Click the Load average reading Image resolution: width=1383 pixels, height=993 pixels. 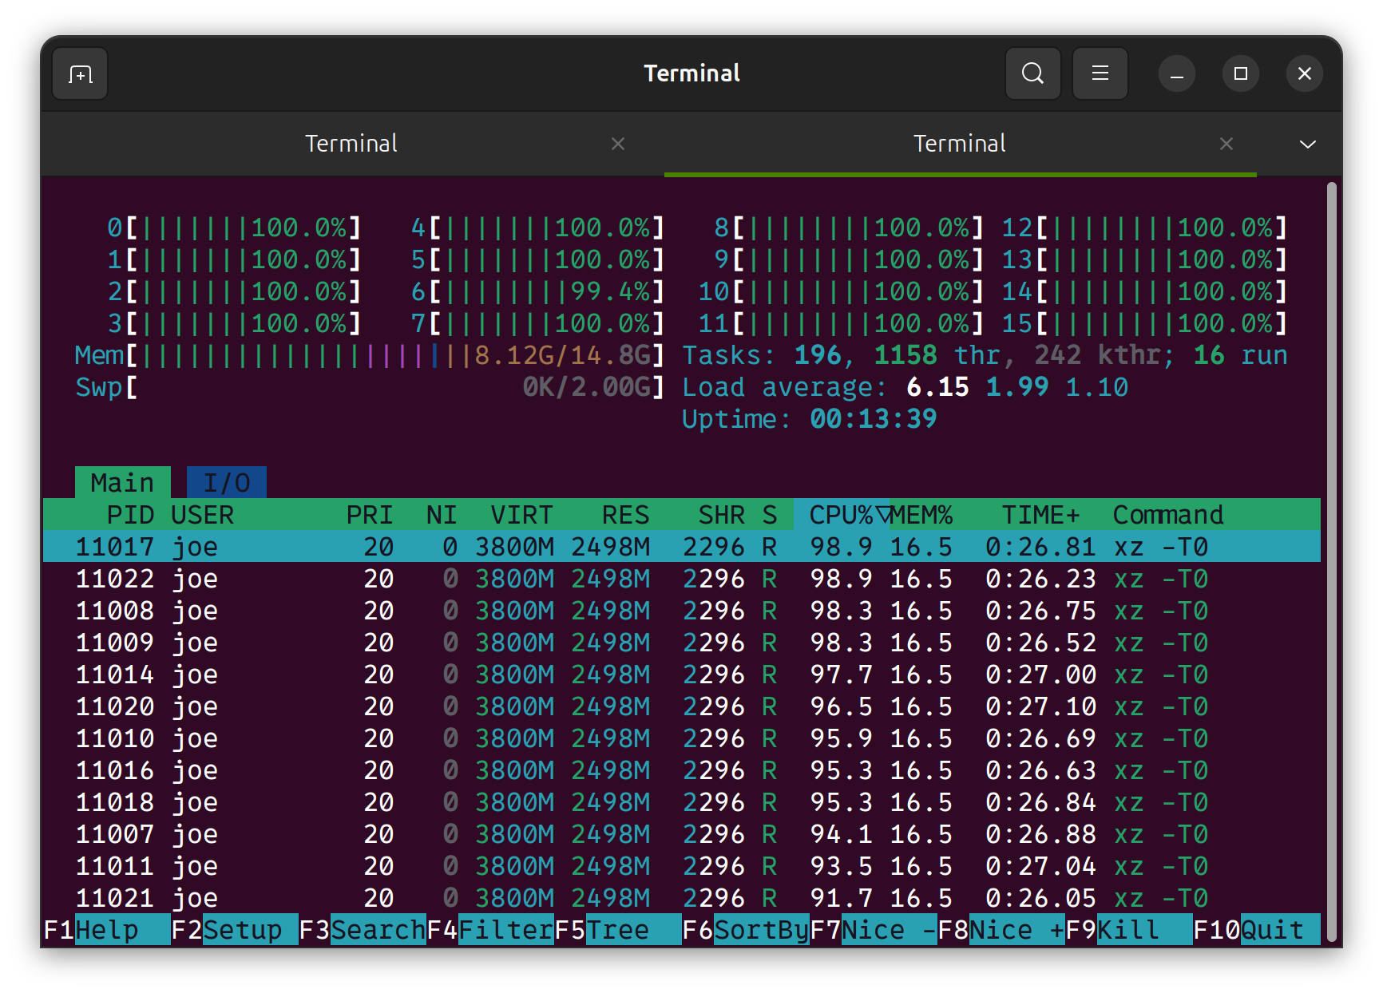905,387
